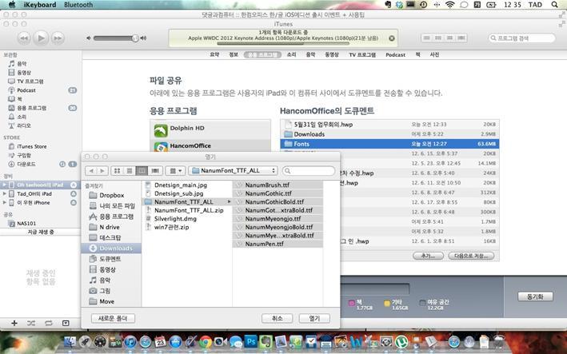Switch dialog to column view
This screenshot has height=354, width=567.
point(142,170)
